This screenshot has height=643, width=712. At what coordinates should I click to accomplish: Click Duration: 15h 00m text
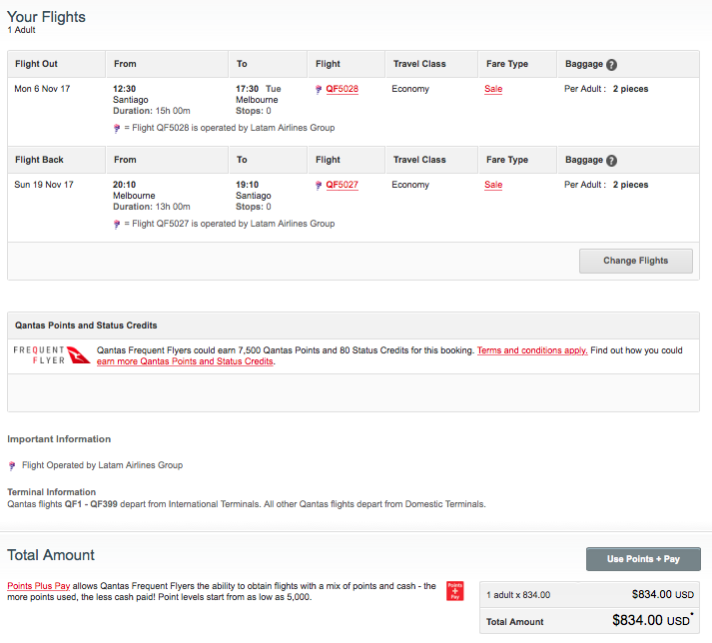tap(152, 111)
